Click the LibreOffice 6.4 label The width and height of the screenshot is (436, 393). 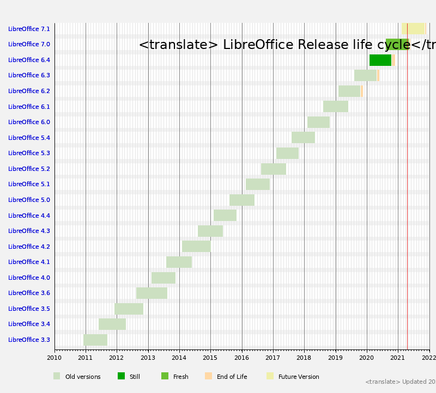point(29,60)
